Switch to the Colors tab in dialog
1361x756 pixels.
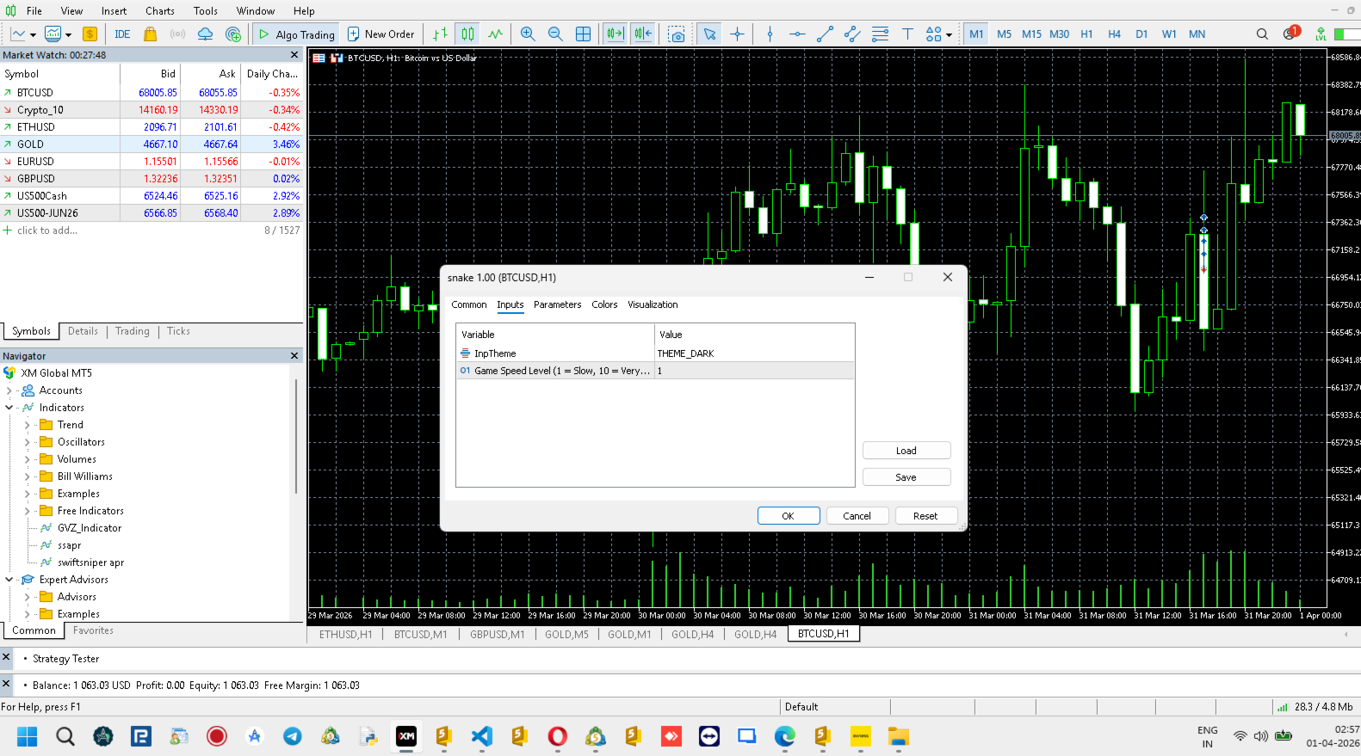(604, 304)
